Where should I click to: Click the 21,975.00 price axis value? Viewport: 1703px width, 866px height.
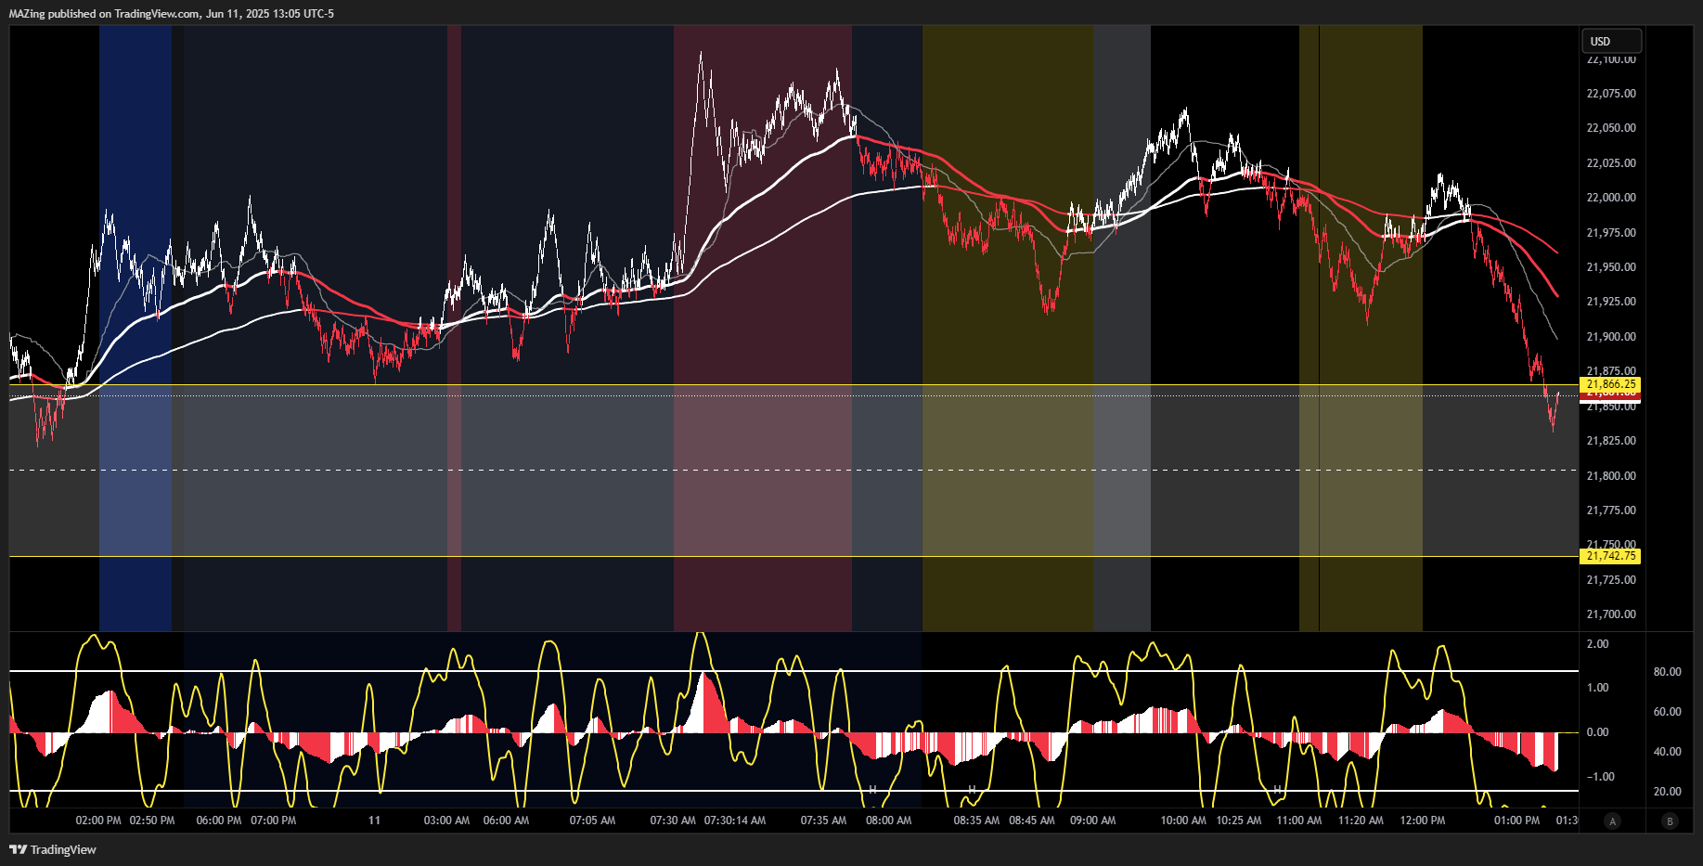[x=1611, y=233]
